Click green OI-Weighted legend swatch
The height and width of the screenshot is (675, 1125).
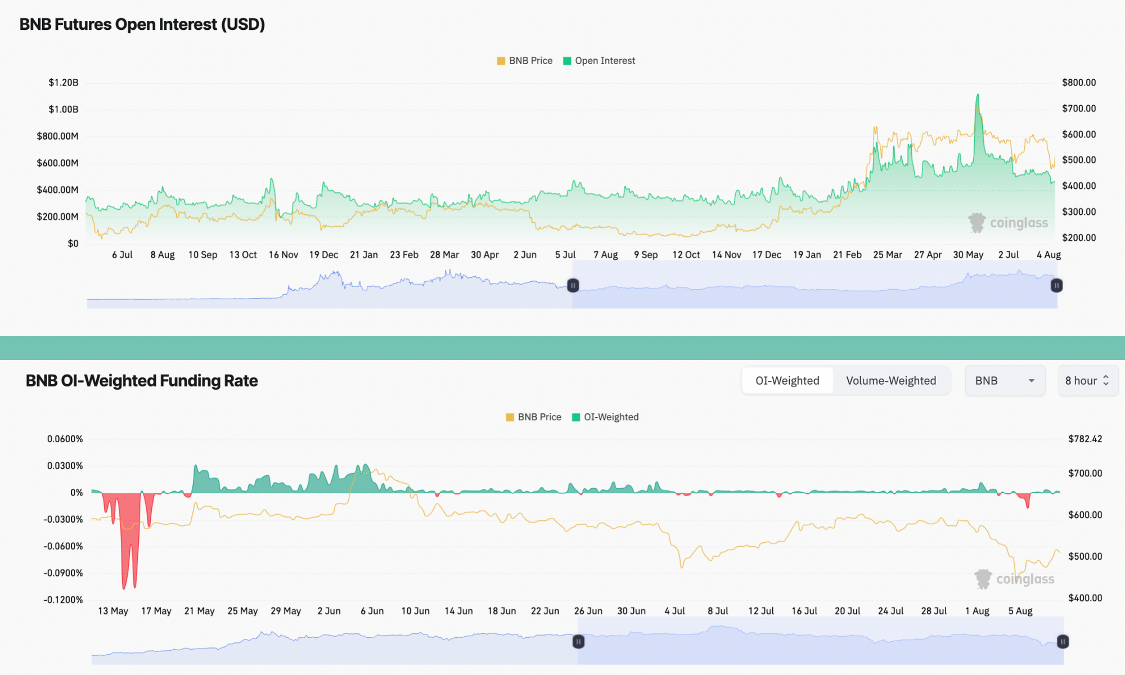[x=576, y=417]
